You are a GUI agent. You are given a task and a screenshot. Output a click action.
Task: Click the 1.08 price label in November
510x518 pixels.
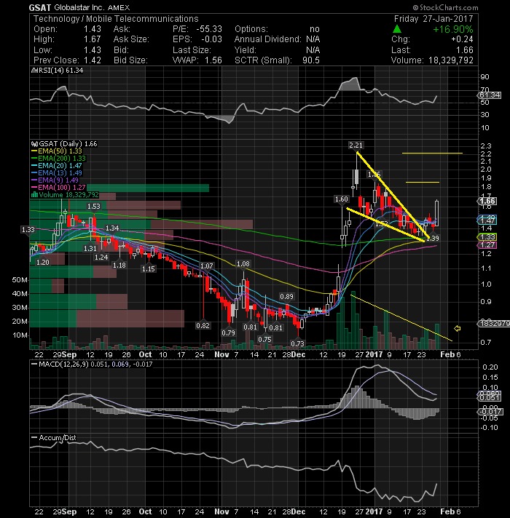(x=243, y=263)
